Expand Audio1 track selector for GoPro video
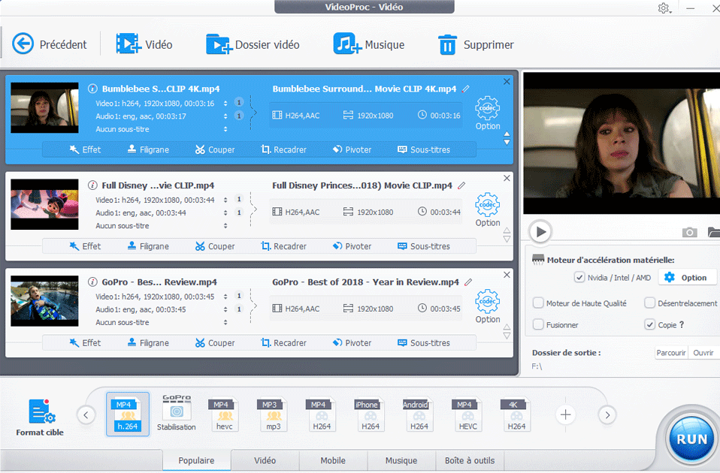 pos(226,309)
